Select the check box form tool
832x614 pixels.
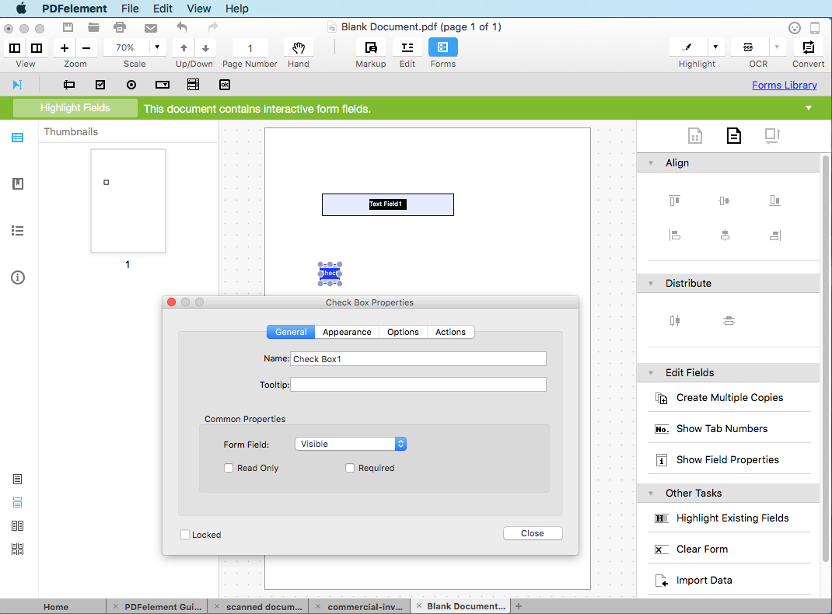click(100, 85)
